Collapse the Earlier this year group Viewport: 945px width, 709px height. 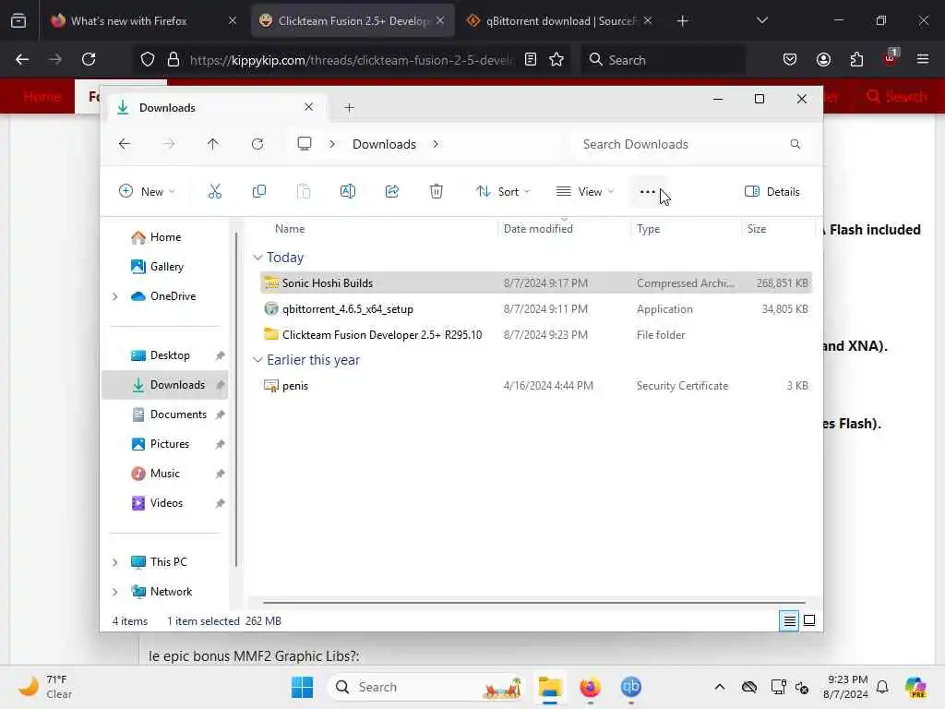click(258, 360)
